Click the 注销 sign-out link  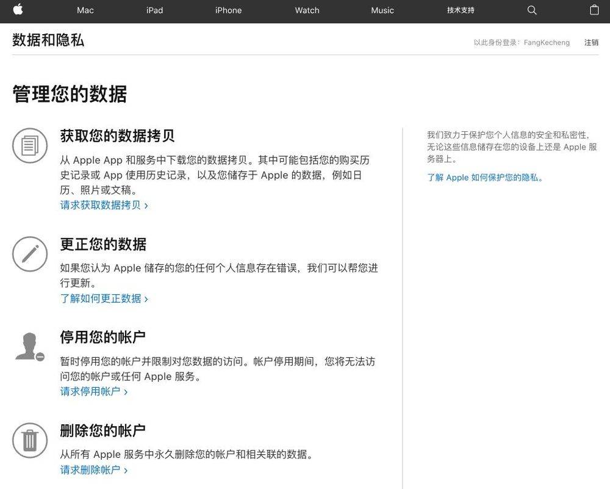pyautogui.click(x=591, y=43)
